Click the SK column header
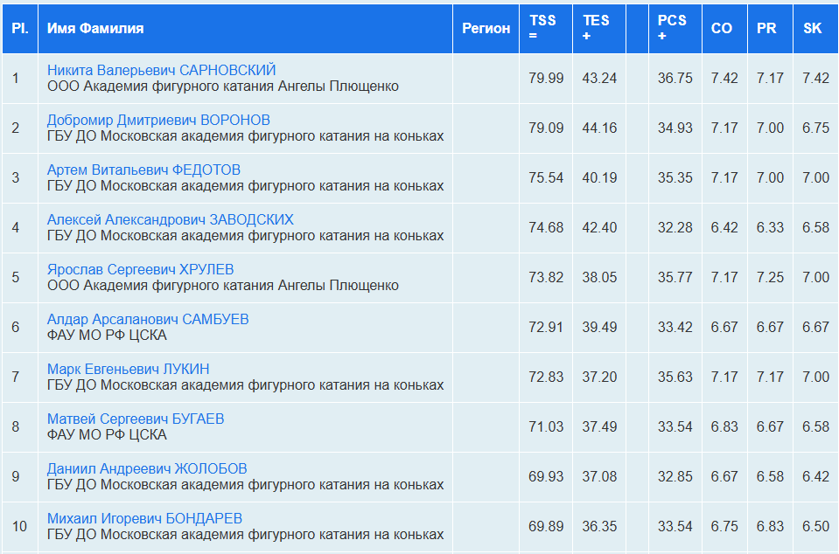Screen dimensions: 839x554 [815, 28]
